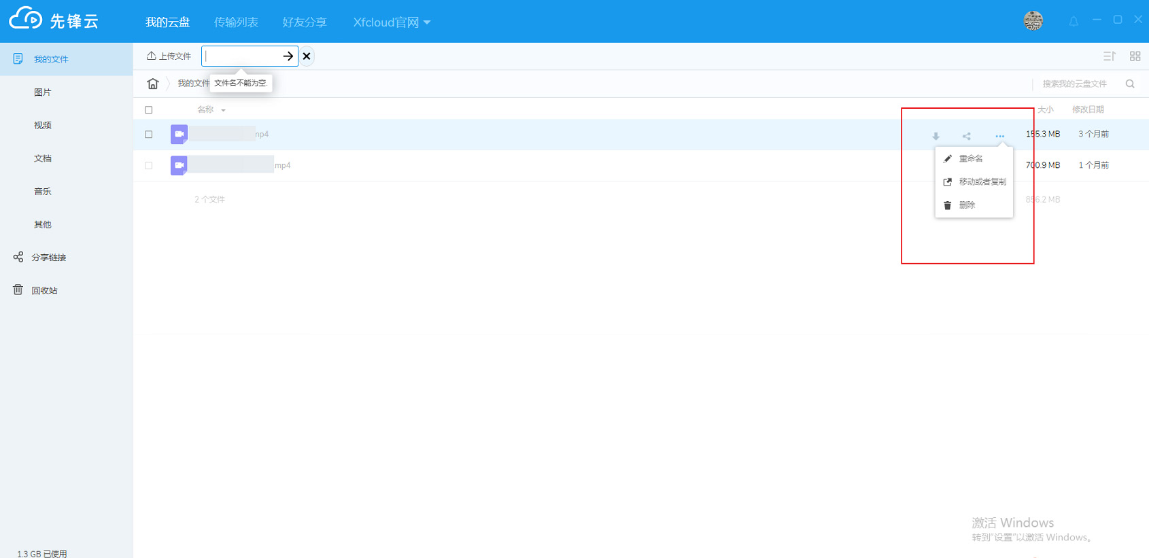Toggle the select-all checkbox in header
The width and height of the screenshot is (1149, 558).
(149, 110)
